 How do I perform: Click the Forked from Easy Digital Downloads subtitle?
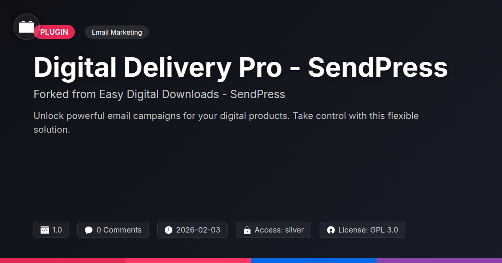tap(159, 94)
